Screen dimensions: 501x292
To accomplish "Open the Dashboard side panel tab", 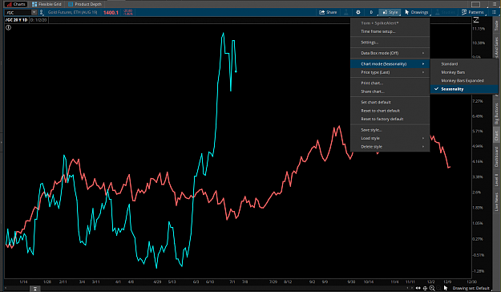I will pos(496,156).
